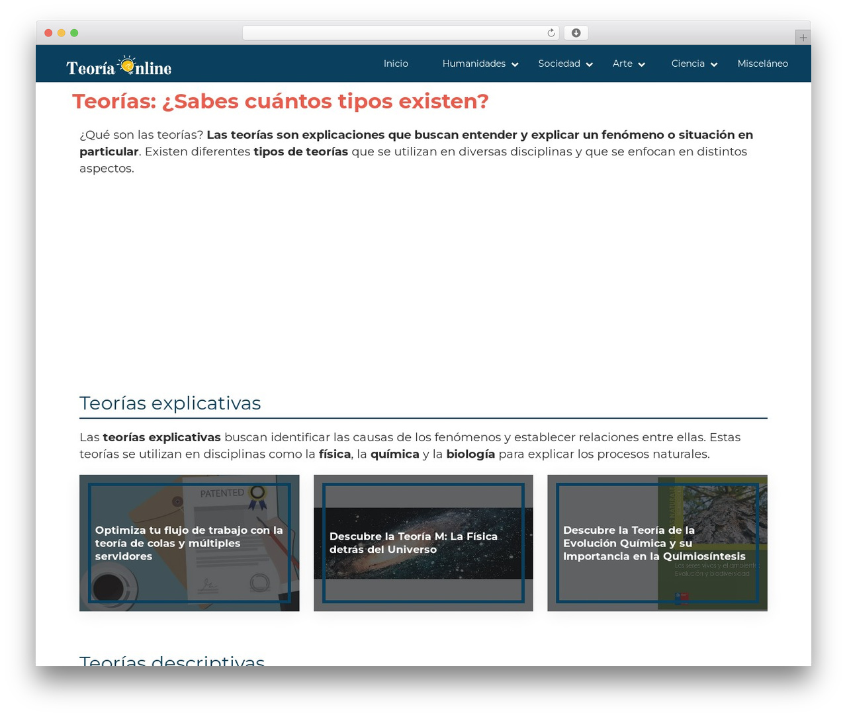Maximize the window with green button
The width and height of the screenshot is (847, 717).
(74, 33)
